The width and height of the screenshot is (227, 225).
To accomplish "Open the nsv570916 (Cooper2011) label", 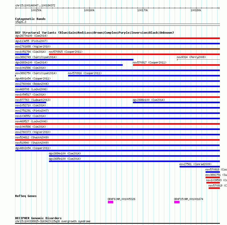I will (x=85, y=73).
